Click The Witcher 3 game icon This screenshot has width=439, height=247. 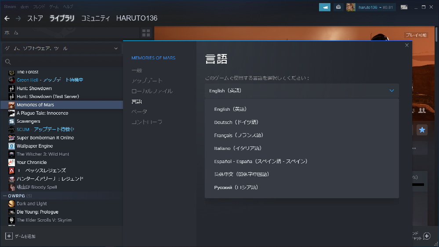tap(11, 154)
